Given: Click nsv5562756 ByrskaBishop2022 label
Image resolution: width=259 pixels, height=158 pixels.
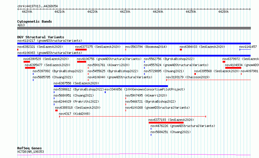Looking at the screenshot, I should click(x=169, y=59).
